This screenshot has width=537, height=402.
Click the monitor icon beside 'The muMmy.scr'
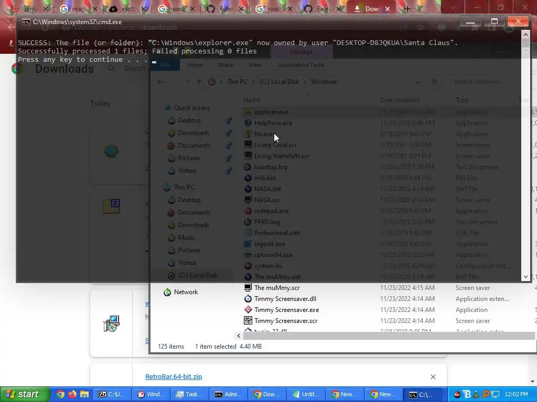pyautogui.click(x=248, y=288)
